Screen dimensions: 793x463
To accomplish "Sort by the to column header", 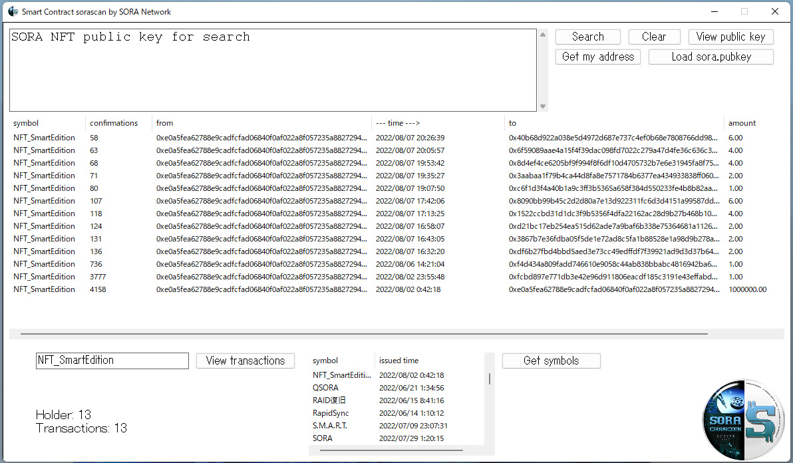I will point(614,123).
